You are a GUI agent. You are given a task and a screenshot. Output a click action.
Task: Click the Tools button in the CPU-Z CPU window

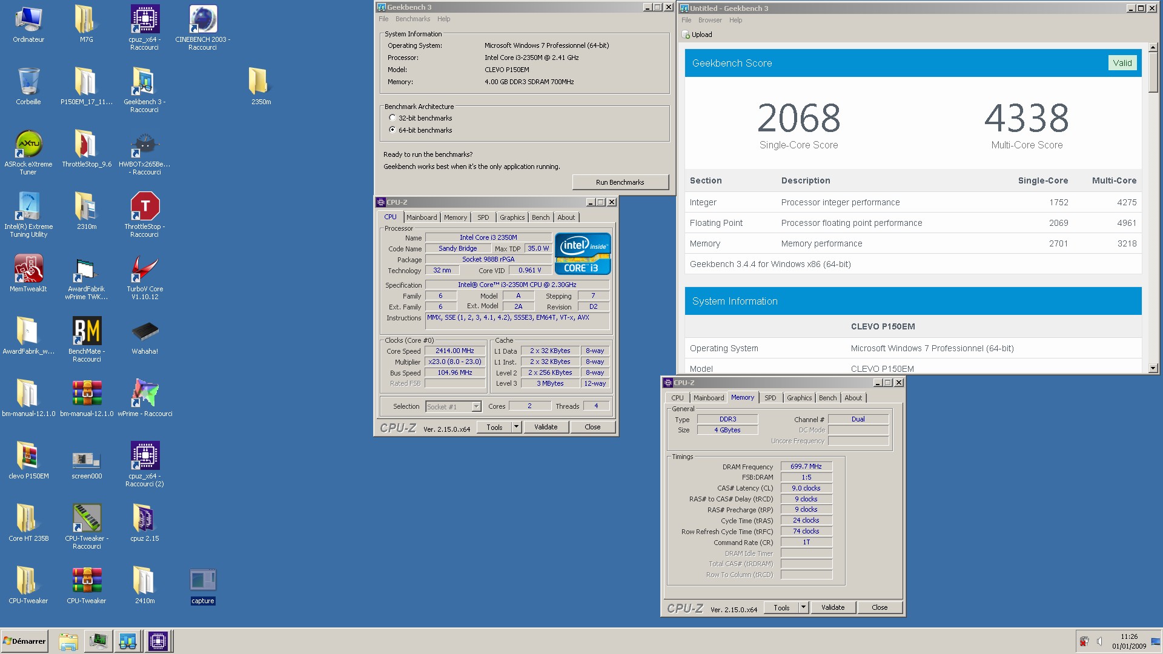pyautogui.click(x=494, y=427)
